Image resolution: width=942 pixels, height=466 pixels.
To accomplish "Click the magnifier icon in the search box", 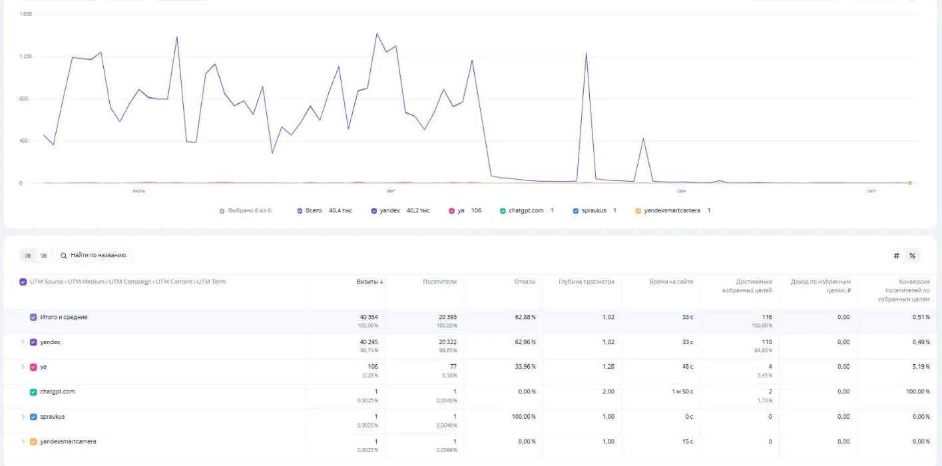I will click(x=64, y=255).
